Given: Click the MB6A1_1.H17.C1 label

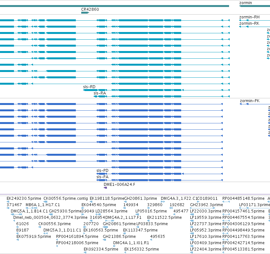Looking at the screenshot, I should pos(43,205).
